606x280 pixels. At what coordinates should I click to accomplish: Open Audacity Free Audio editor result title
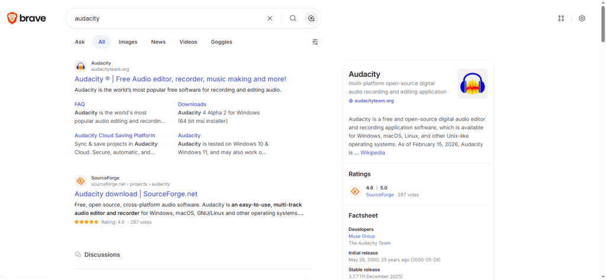tap(180, 79)
